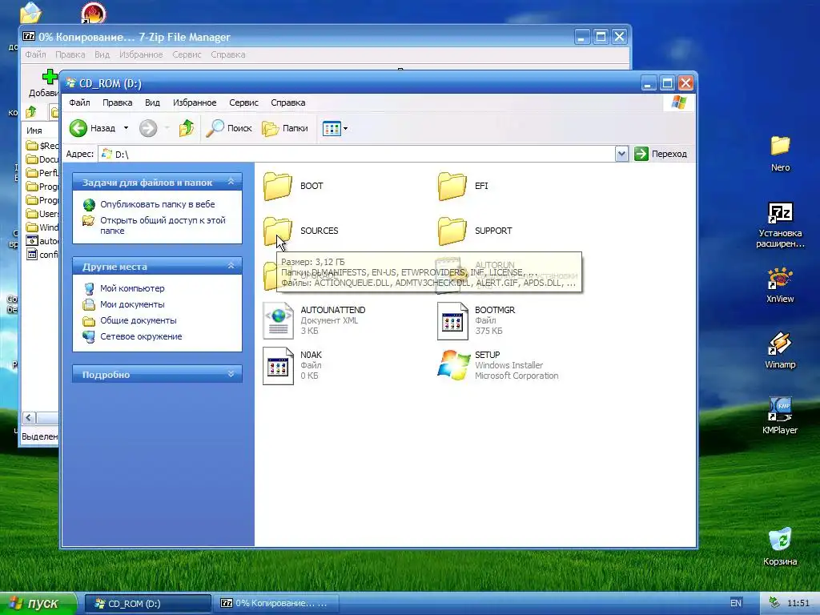This screenshot has height=615, width=820.
Task: Open Избранное menu in 7-Zip window
Action: (141, 54)
